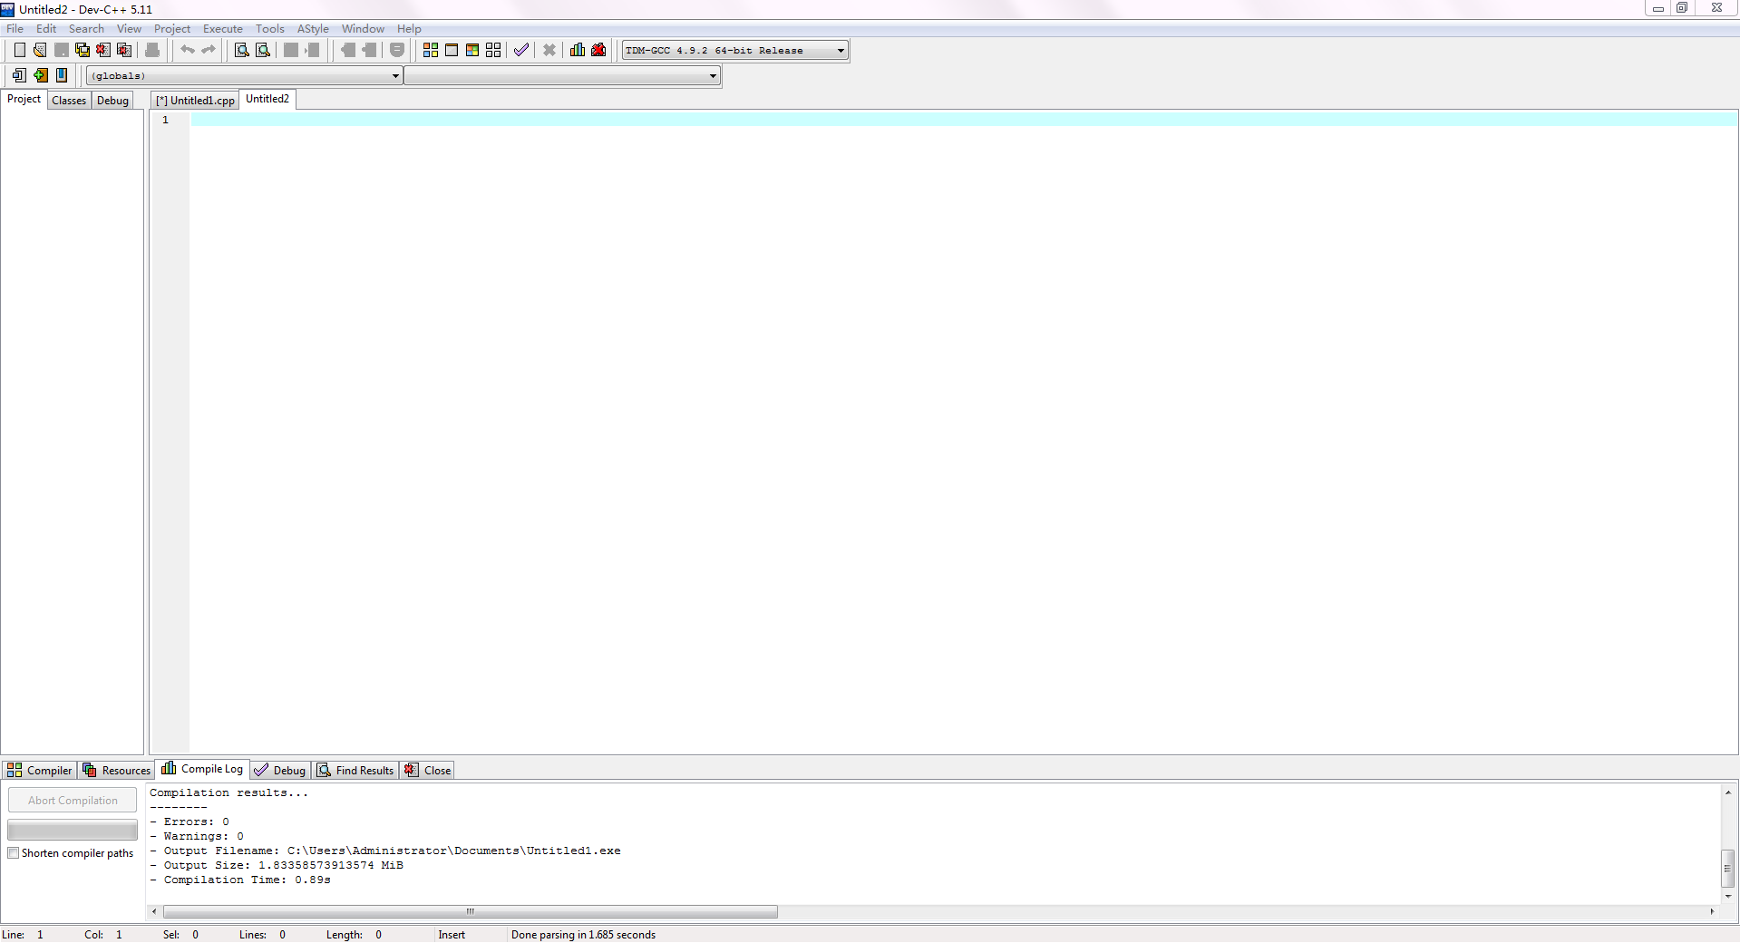Click the Close button in bottom panel
The image size is (1740, 943).
[x=428, y=771]
